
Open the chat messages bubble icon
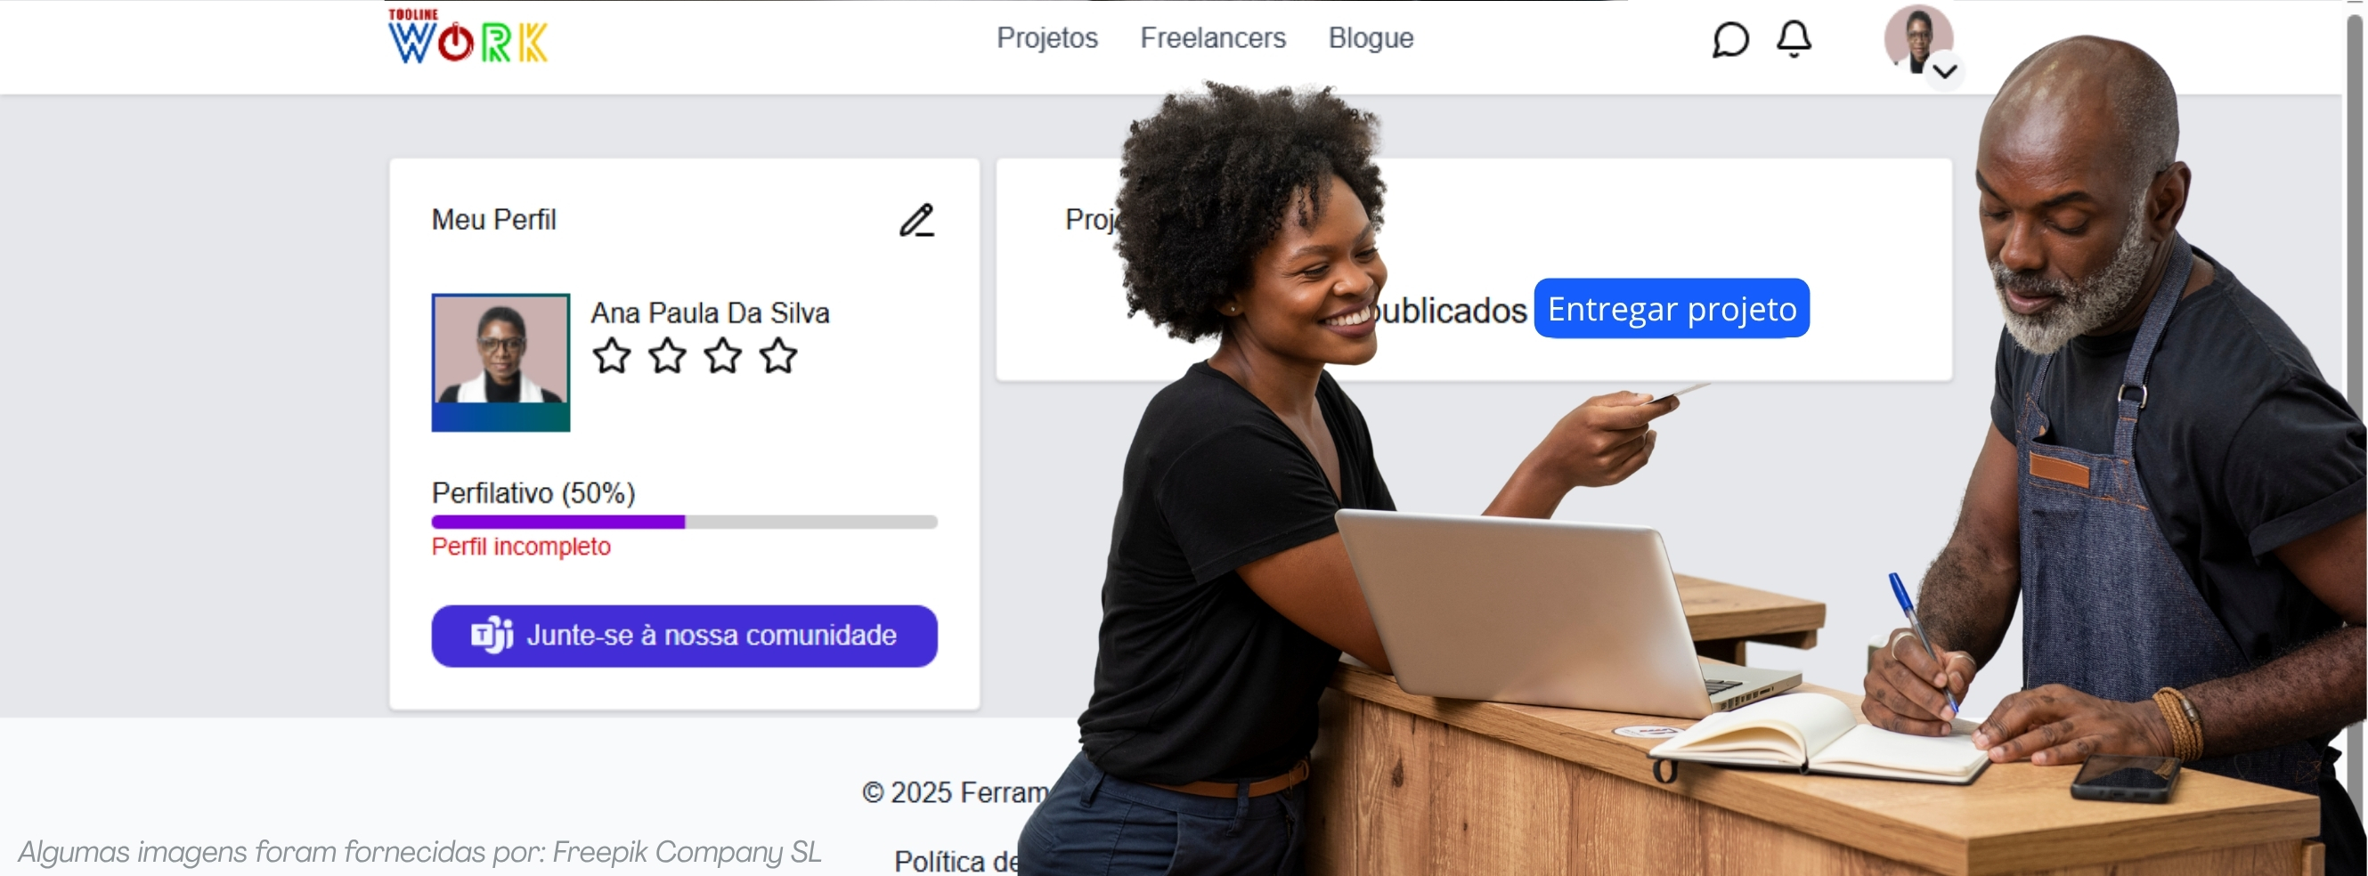[x=1730, y=39]
